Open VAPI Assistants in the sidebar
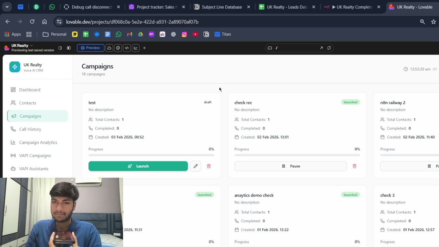The height and width of the screenshot is (247, 439). coord(38,169)
